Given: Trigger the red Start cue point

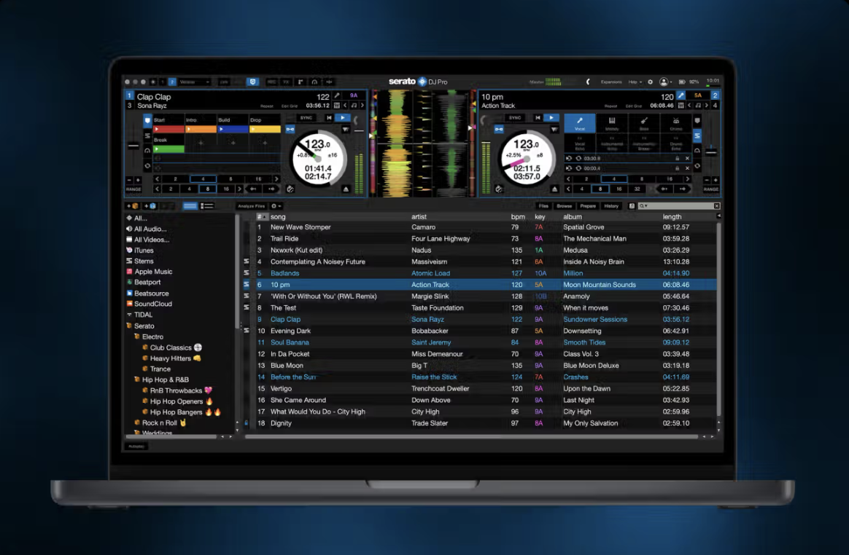Looking at the screenshot, I should (x=169, y=130).
